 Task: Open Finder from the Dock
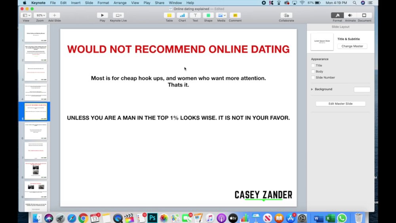tap(37, 218)
